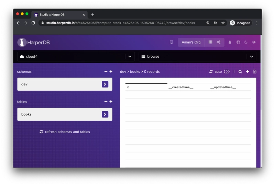Add a new schema with plus
The width and height of the screenshot is (275, 185).
click(111, 71)
